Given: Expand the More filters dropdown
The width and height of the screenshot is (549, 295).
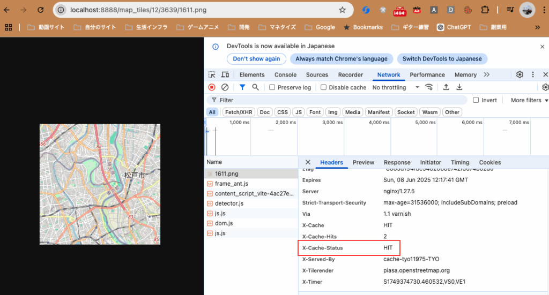Looking at the screenshot, I should point(529,100).
